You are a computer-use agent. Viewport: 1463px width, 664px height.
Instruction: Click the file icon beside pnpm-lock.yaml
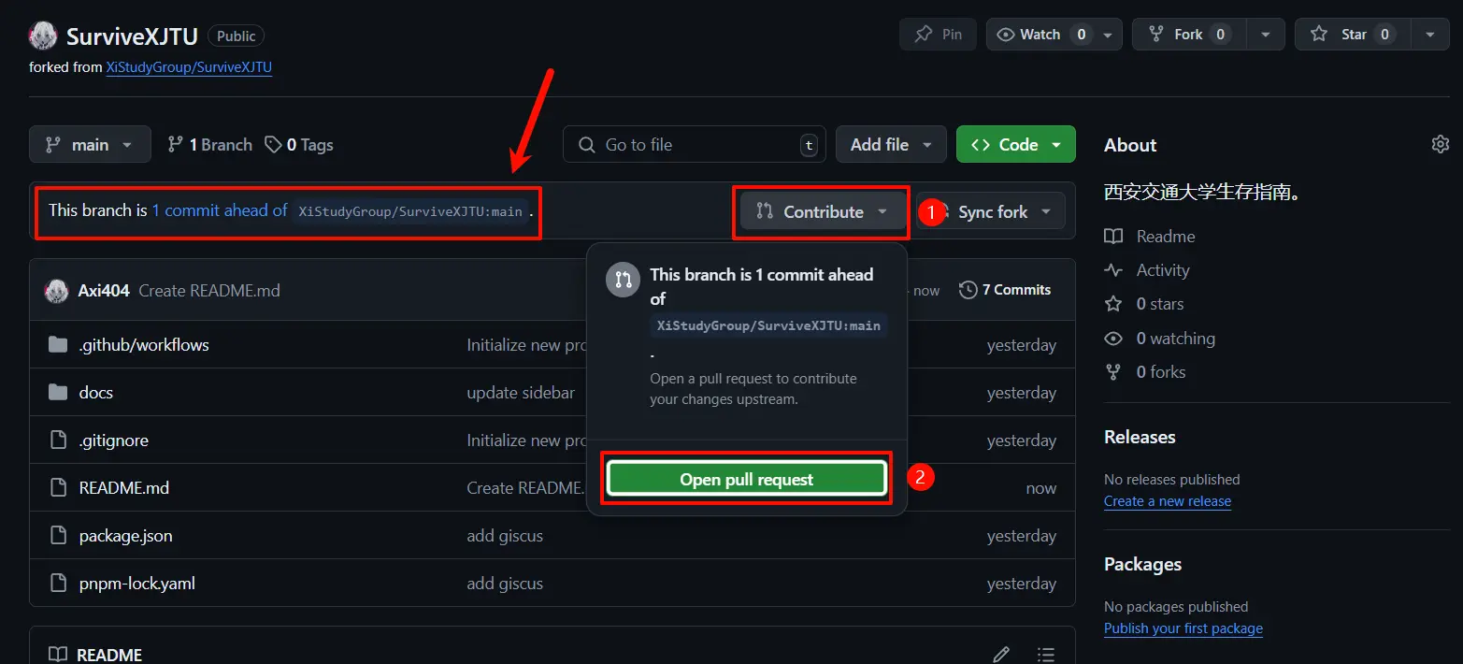[x=58, y=584]
